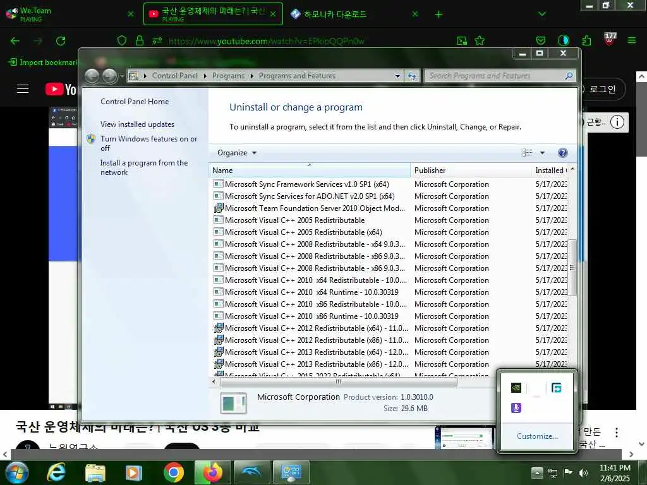Click Programs in the breadcrumb
The height and width of the screenshot is (485, 647).
coord(228,76)
